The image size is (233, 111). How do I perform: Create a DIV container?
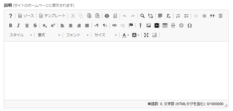[x=220, y=16]
